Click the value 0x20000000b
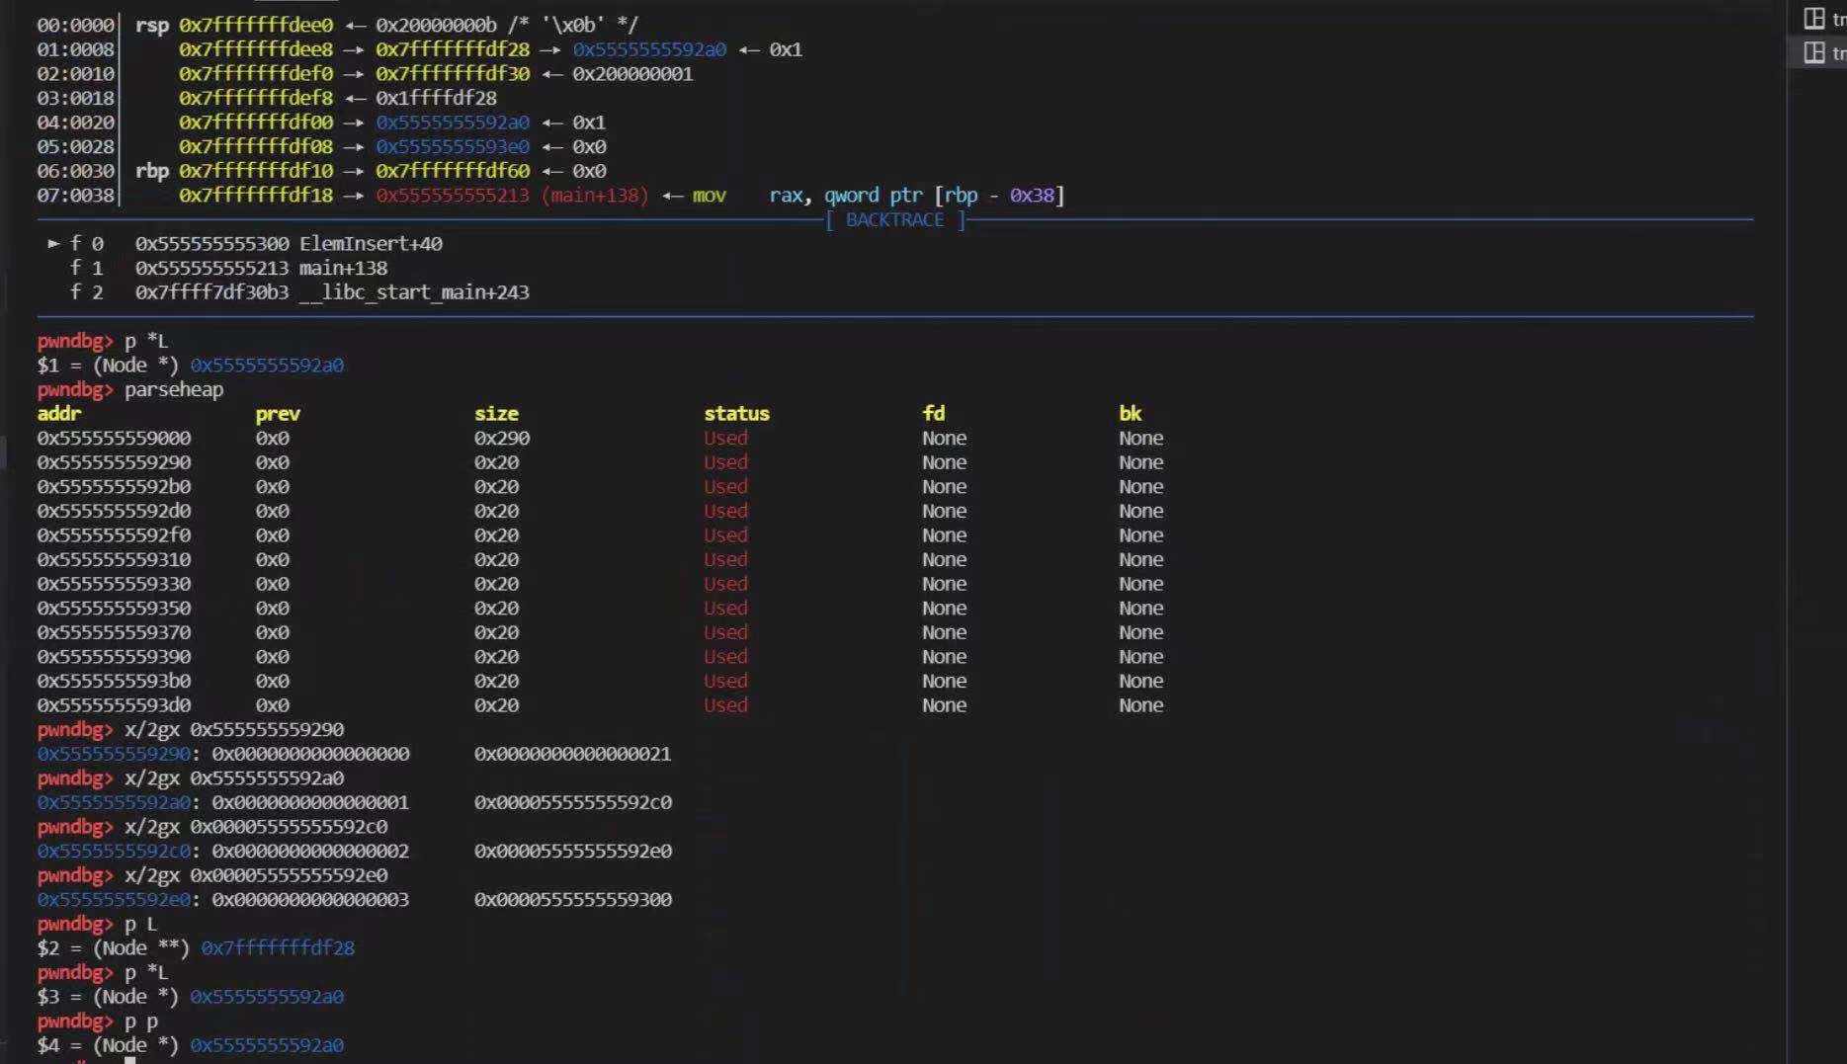1847x1064 pixels. click(436, 25)
